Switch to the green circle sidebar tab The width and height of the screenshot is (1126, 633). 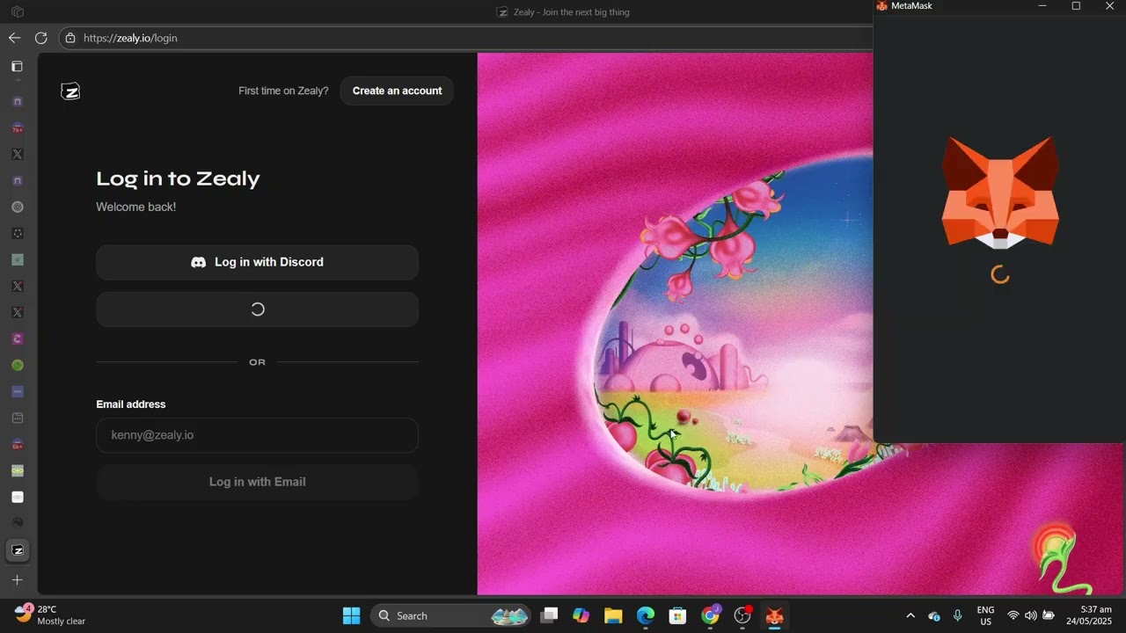(x=17, y=365)
